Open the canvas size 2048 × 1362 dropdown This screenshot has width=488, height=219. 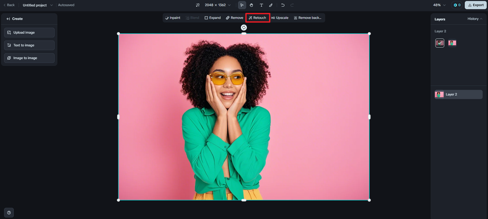218,5
